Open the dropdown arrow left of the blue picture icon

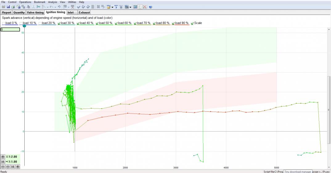click(x=131, y=7)
